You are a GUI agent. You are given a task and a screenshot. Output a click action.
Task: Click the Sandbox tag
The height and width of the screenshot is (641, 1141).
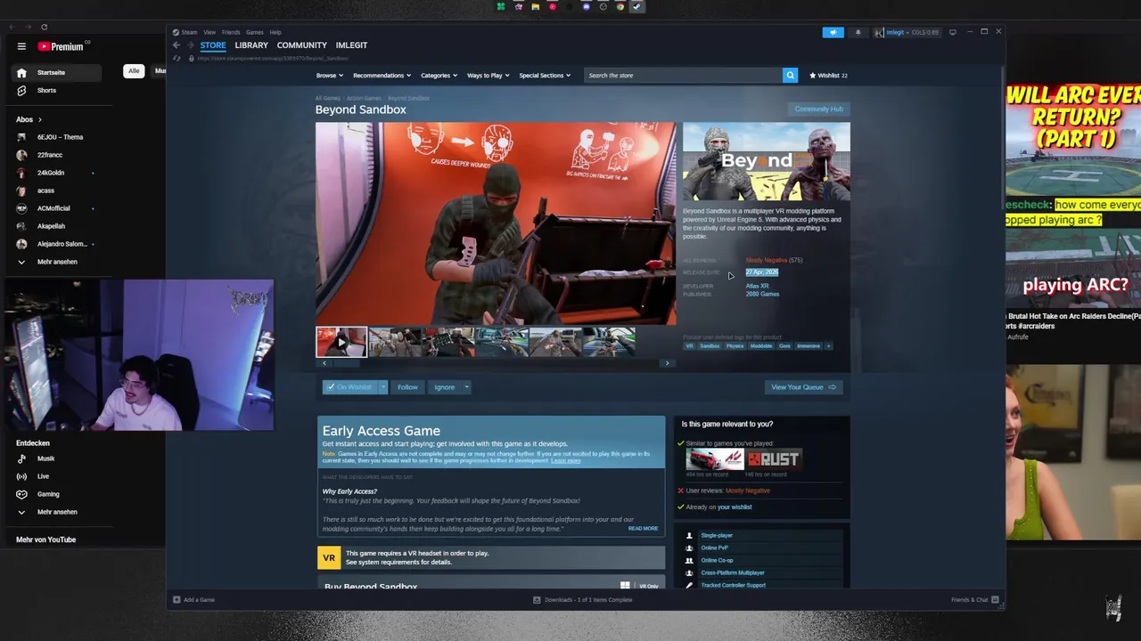coord(710,346)
